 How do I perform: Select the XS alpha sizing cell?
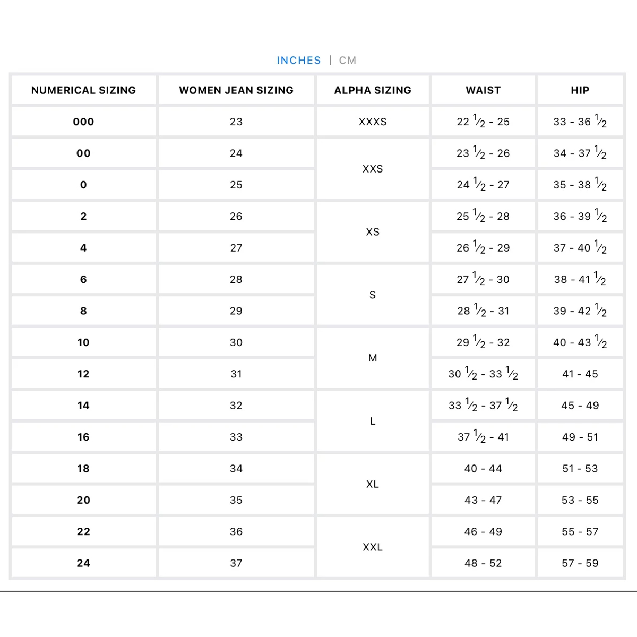(373, 232)
